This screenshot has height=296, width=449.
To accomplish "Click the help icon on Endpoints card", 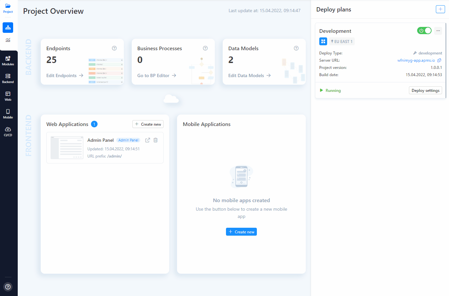I will tap(114, 48).
